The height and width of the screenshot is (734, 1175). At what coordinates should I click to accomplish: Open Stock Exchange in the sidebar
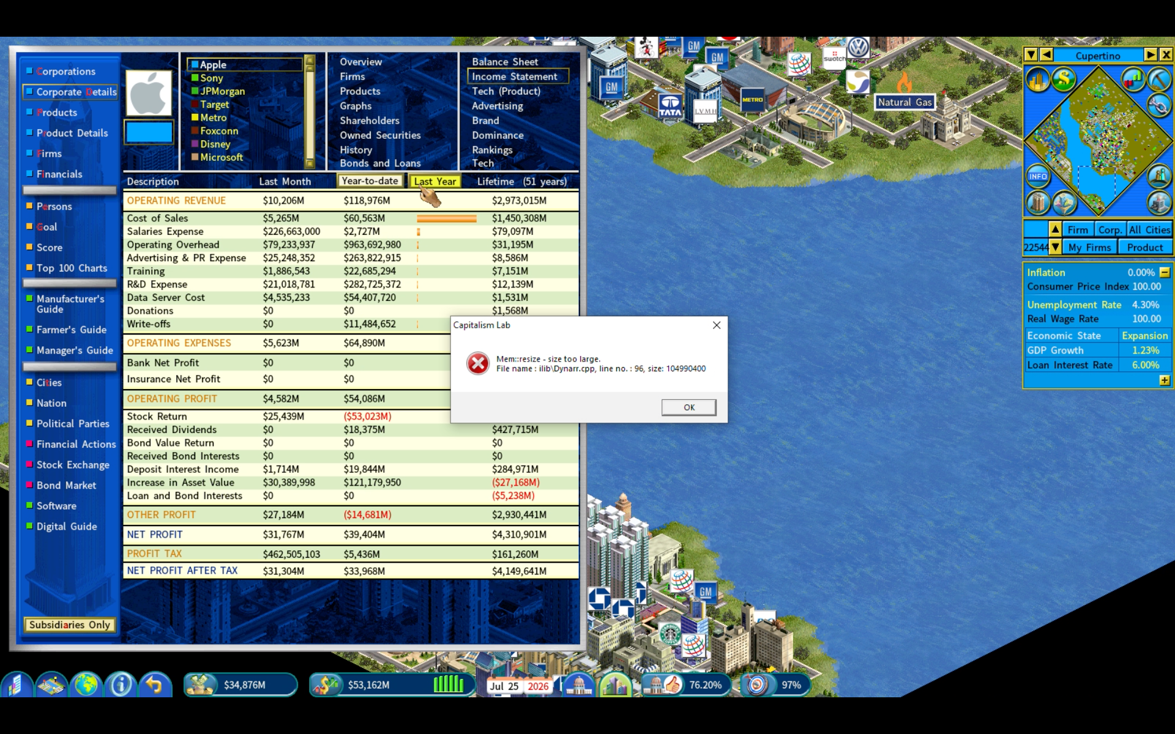coord(72,465)
